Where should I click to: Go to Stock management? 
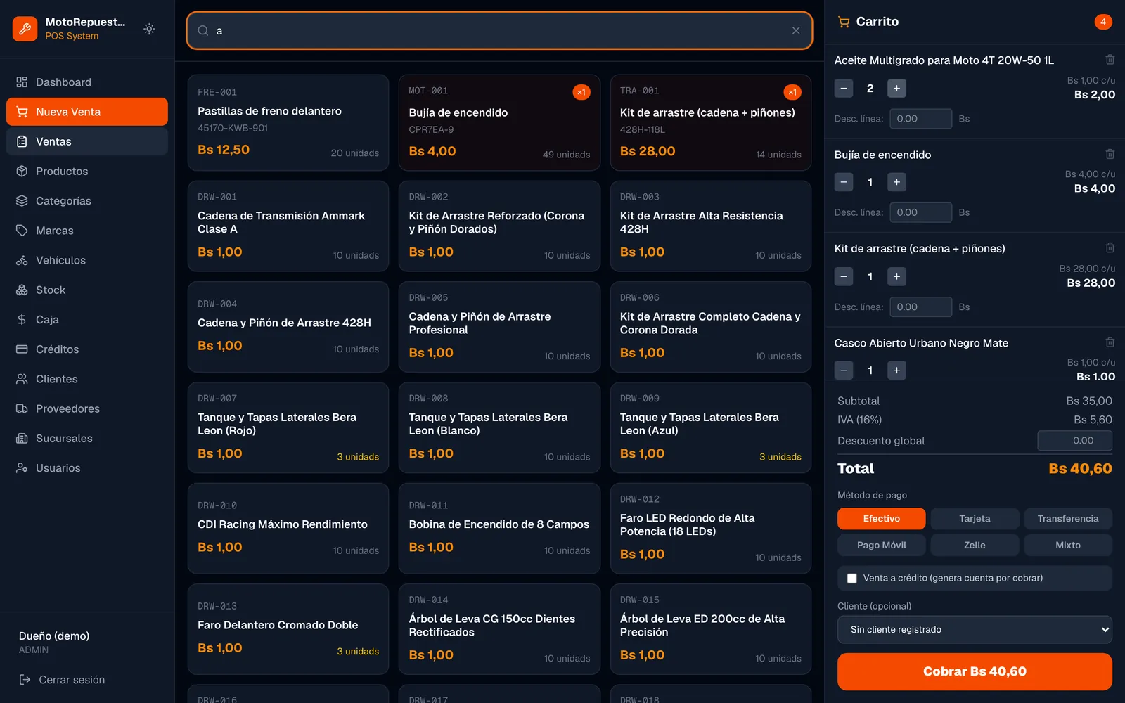point(87,290)
